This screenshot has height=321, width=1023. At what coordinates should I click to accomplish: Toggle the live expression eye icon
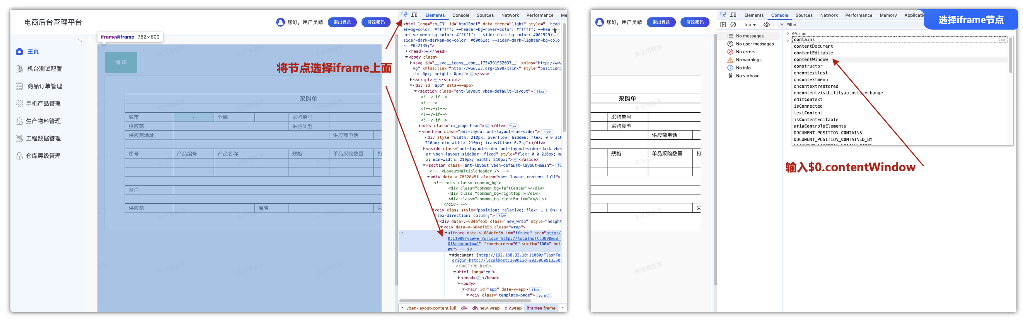pos(767,25)
